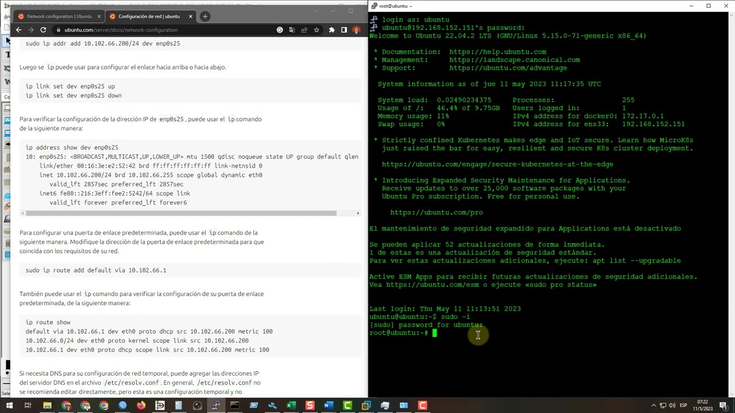Open the green Camtasia icon on the taskbar

point(347,406)
